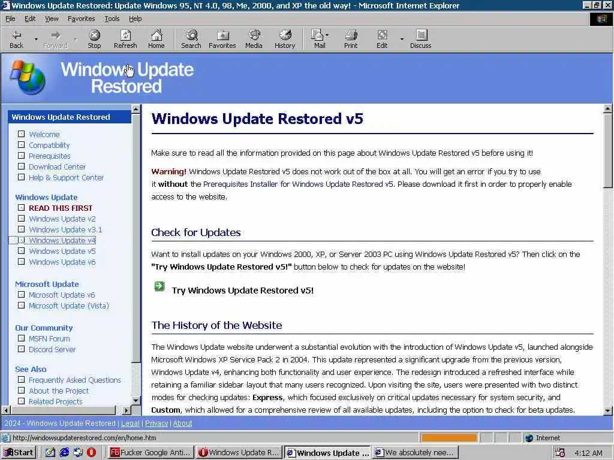Open the Edit menu in the menu bar
Image resolution: width=614 pixels, height=460 pixels.
30,19
